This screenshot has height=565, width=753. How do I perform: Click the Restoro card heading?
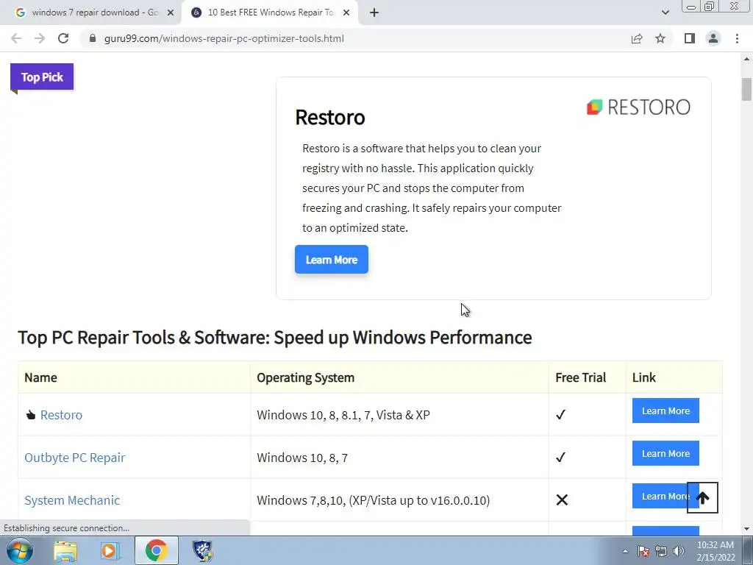(x=330, y=117)
